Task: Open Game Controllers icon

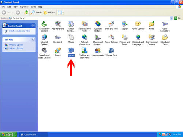Action: pos(165,24)
